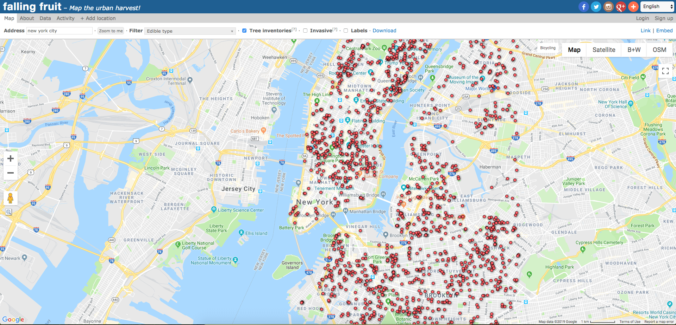This screenshot has height=325, width=676.
Task: Open the Google Plus icon
Action: point(621,7)
